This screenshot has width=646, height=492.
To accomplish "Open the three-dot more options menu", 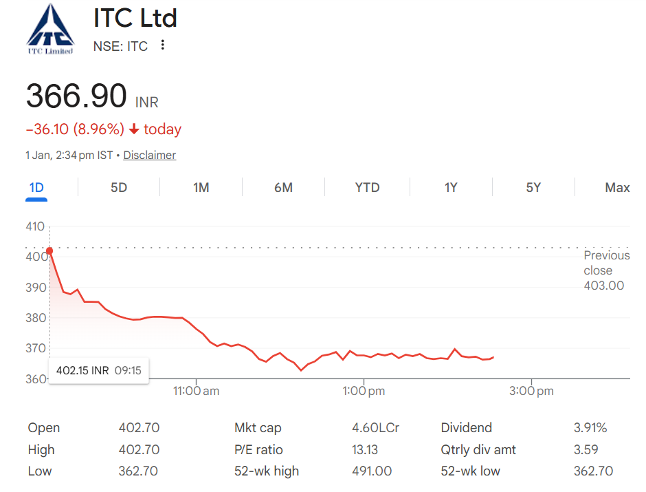I will [163, 45].
